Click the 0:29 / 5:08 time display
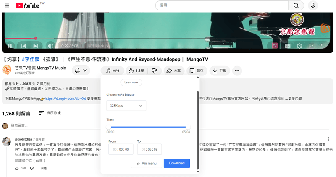Image resolution: width=336 pixels, height=177 pixels. pos(70,46)
